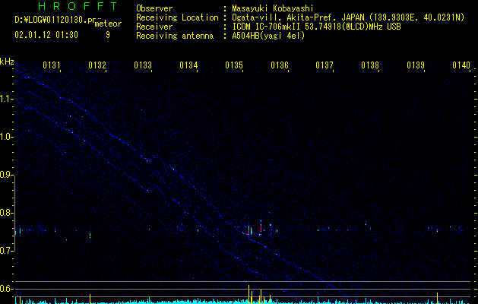The width and height of the screenshot is (478, 304).
Task: Click the meteor label
Action: pos(108,24)
